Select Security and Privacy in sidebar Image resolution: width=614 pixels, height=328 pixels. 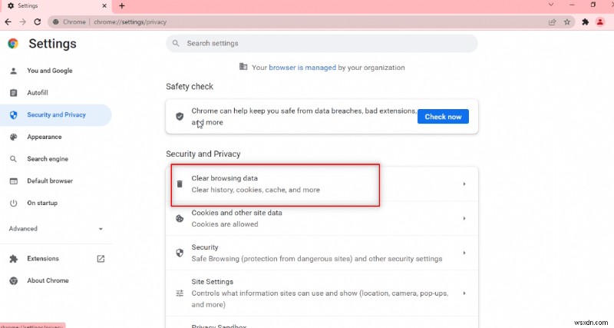pyautogui.click(x=55, y=115)
